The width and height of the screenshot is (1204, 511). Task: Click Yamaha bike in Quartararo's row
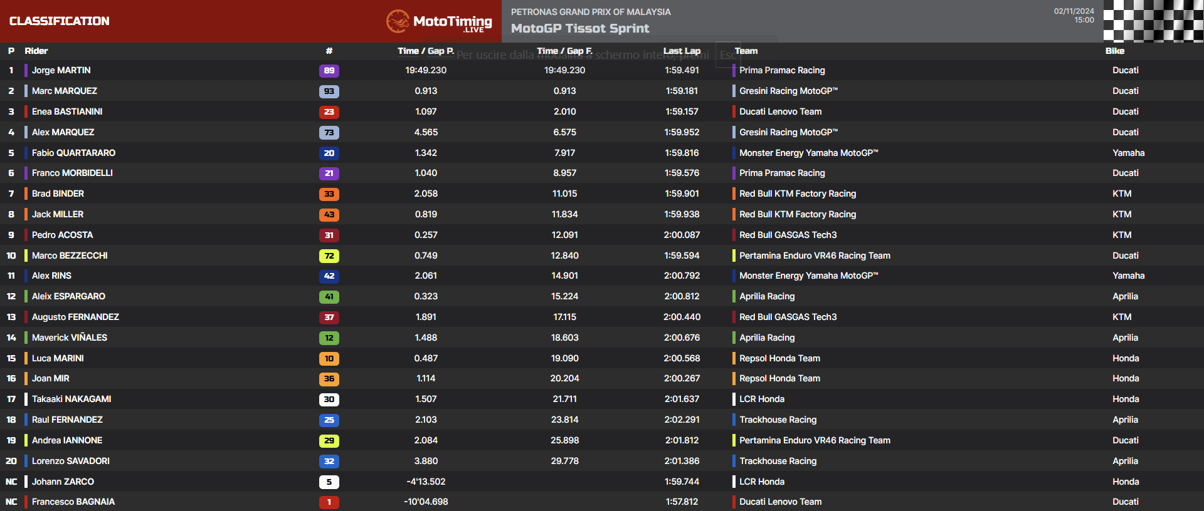pyautogui.click(x=1128, y=153)
